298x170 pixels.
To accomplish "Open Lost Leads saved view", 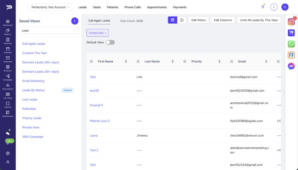I will 29,100.
